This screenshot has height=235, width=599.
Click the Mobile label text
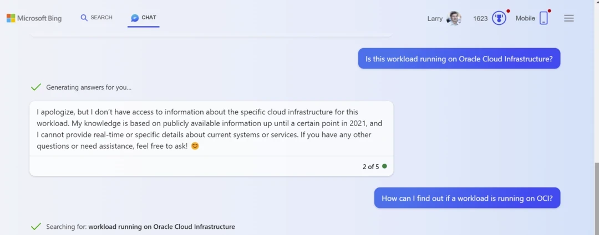coord(525,18)
